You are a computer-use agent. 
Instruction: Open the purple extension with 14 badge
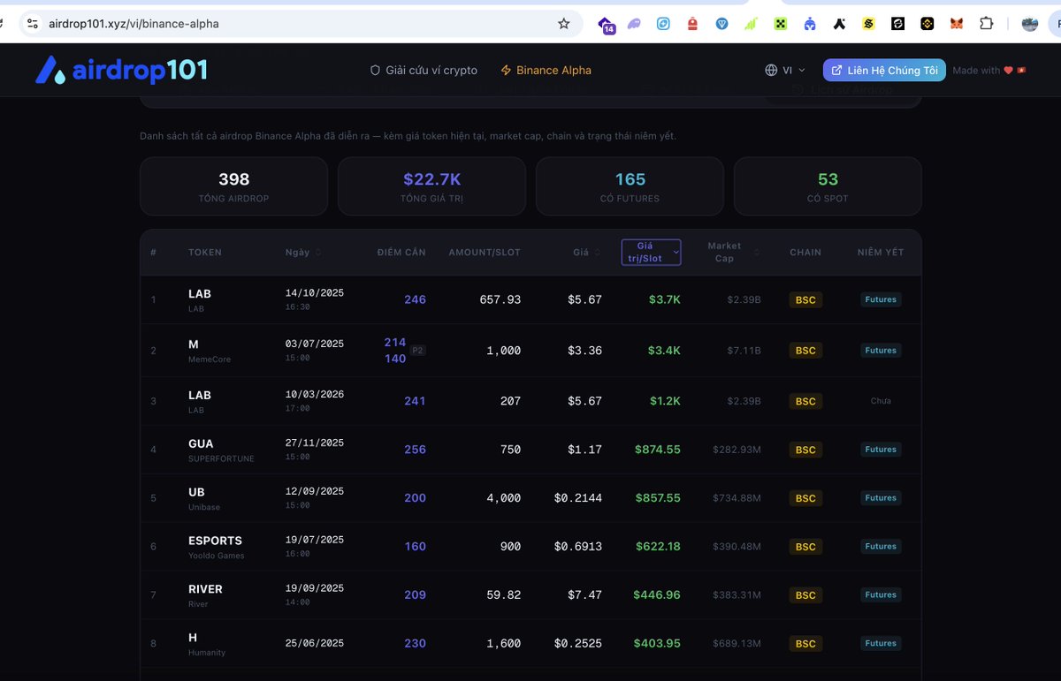pyautogui.click(x=606, y=25)
